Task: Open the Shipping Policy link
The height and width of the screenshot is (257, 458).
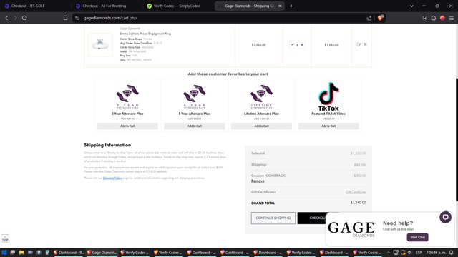Action: coord(112,178)
